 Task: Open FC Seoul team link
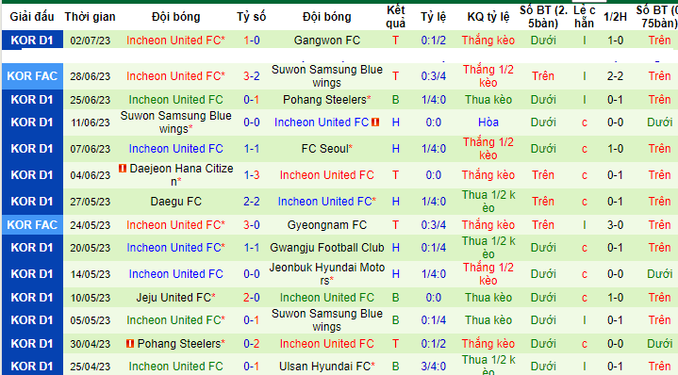click(327, 149)
